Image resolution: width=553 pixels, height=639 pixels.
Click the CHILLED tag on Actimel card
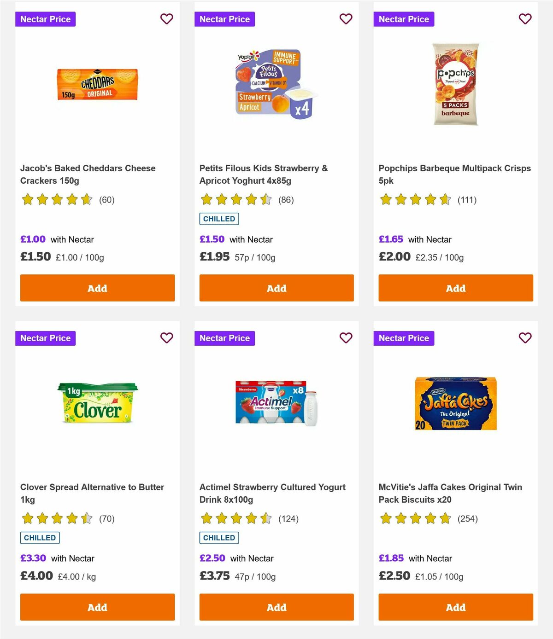tap(219, 537)
